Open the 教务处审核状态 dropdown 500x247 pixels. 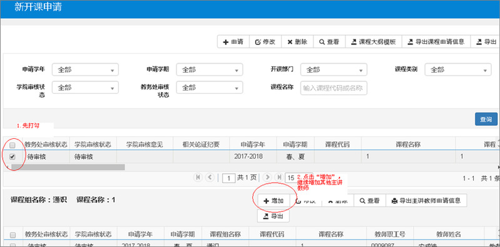click(x=210, y=88)
